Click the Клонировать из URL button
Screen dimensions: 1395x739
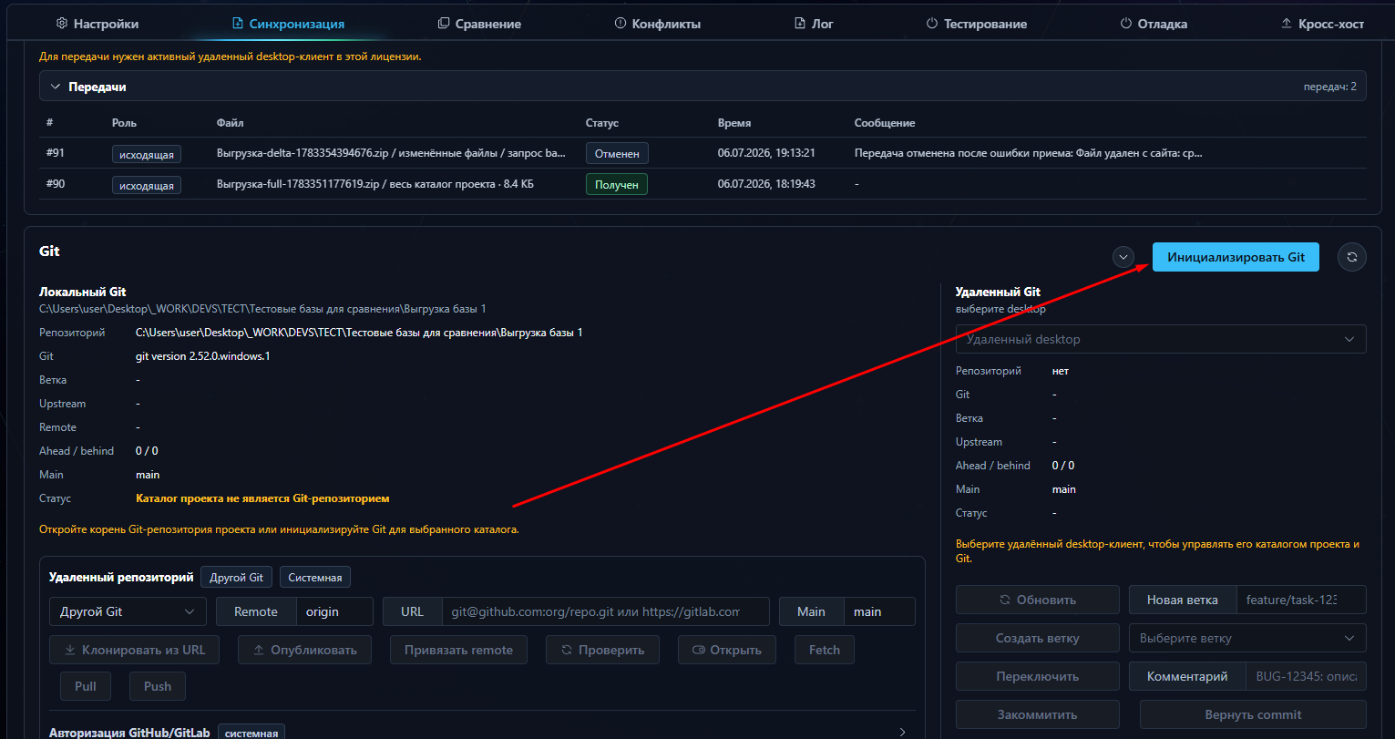coord(135,650)
